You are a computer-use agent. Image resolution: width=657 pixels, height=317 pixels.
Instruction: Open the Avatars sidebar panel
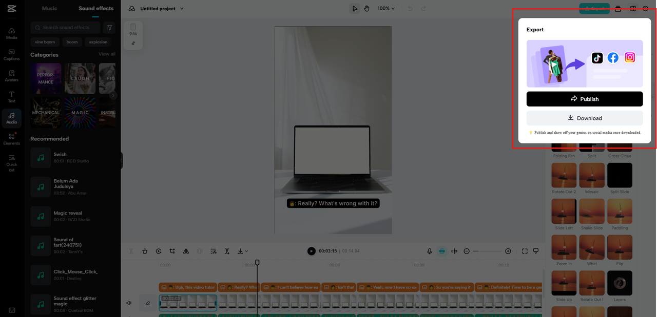tap(11, 75)
